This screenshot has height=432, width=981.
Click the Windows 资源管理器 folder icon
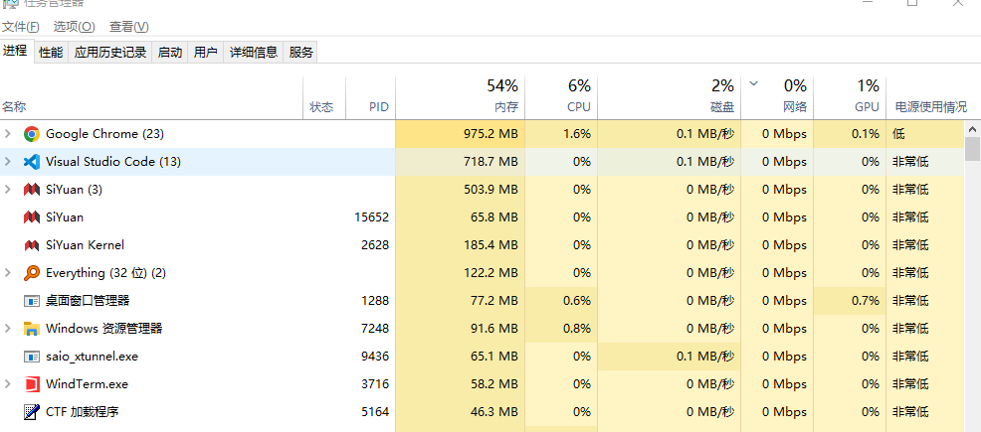pos(31,329)
